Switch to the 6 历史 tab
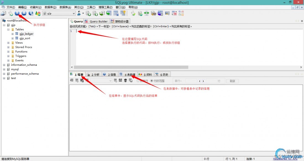This screenshot has height=161, width=304. click(x=162, y=75)
